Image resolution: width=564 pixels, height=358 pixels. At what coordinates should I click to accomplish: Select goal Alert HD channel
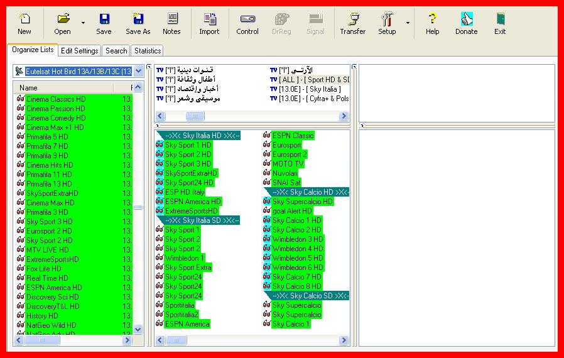(x=292, y=211)
